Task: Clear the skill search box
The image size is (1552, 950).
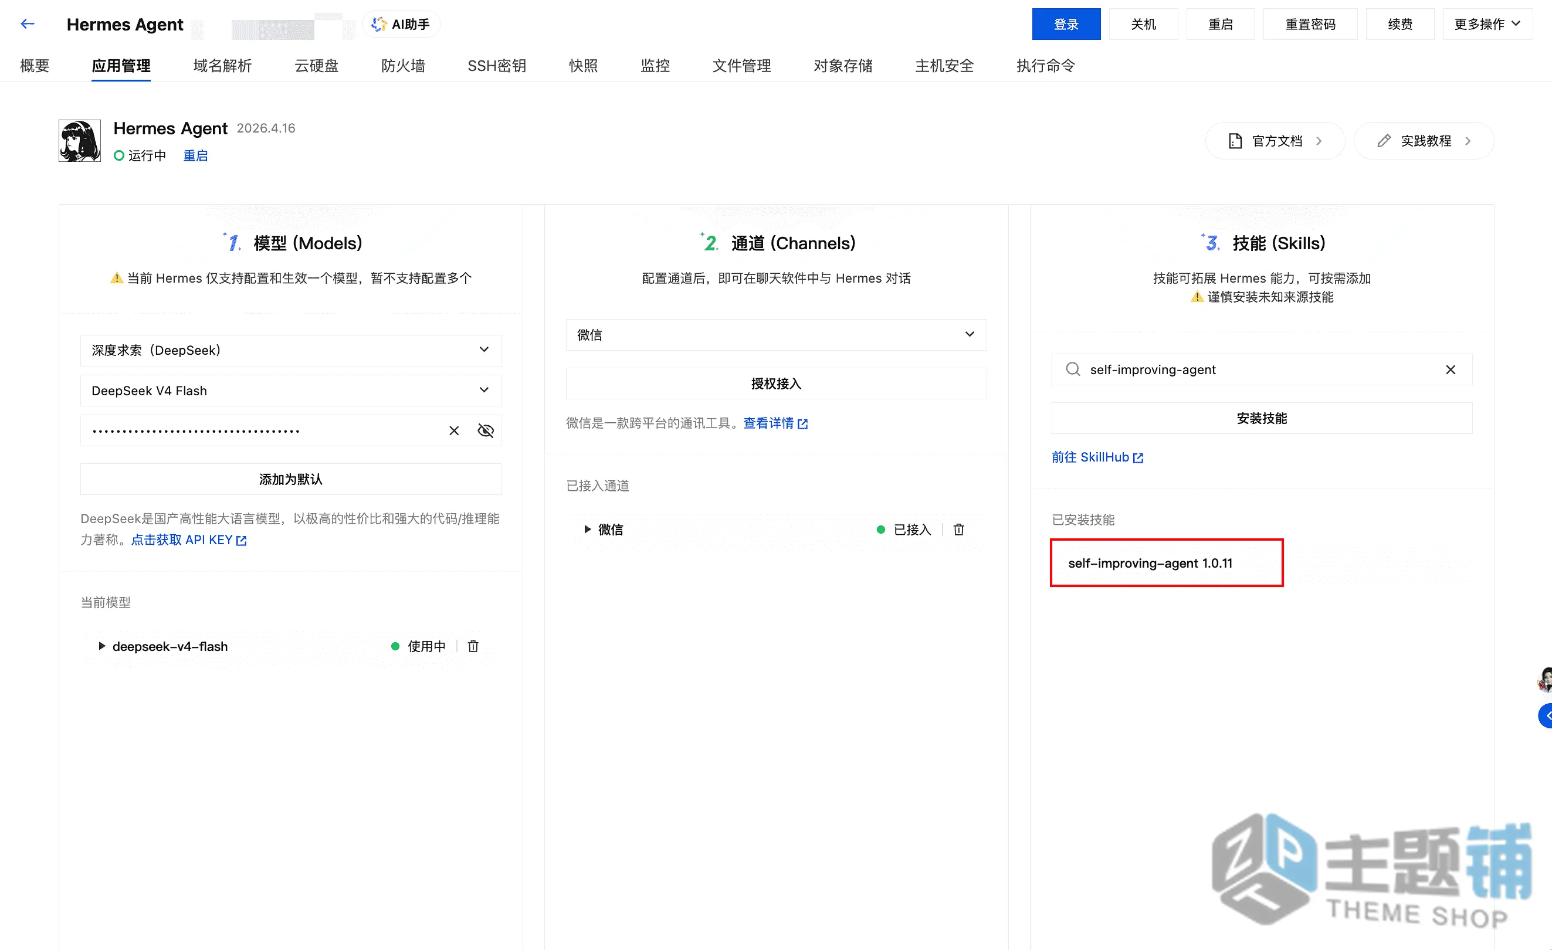Action: click(1450, 369)
